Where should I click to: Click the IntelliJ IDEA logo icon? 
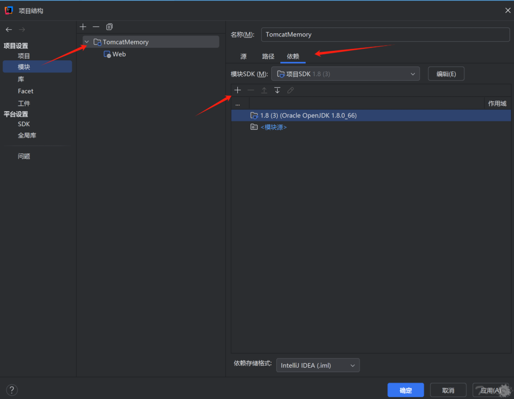pyautogui.click(x=9, y=10)
